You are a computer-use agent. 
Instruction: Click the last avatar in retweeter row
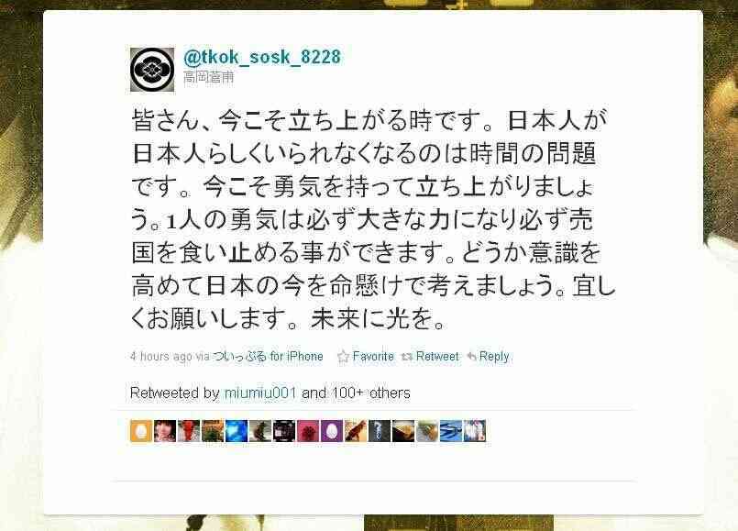pyautogui.click(x=475, y=431)
